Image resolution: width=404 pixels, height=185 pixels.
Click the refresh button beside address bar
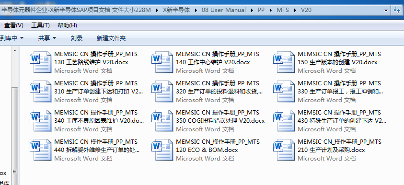coord(396,11)
